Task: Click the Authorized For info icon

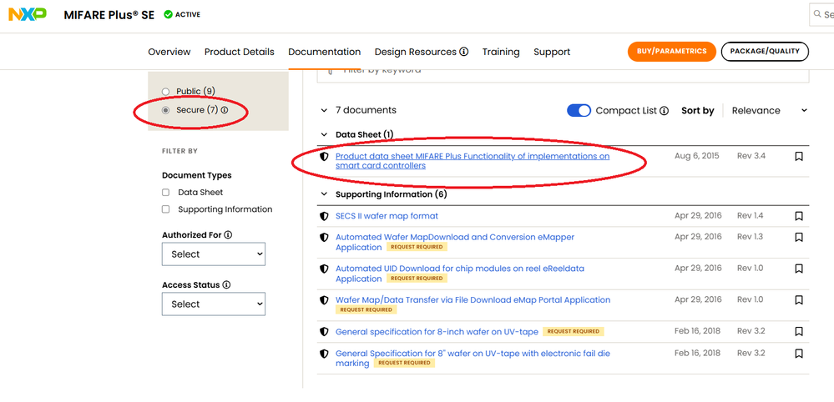Action: click(x=228, y=235)
